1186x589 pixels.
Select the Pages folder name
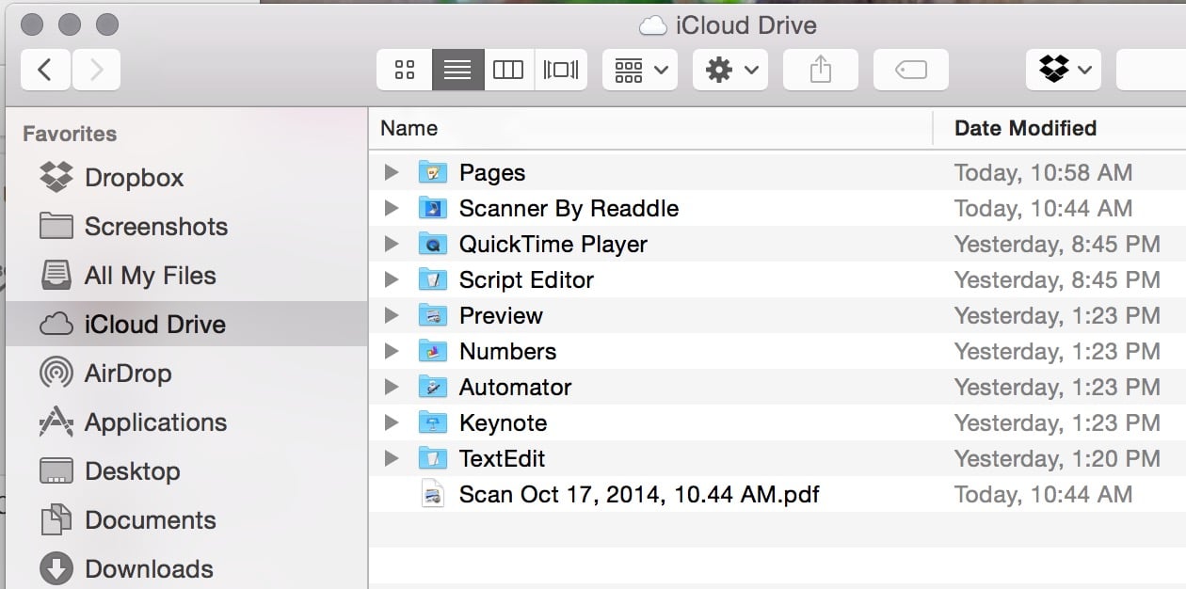[492, 173]
